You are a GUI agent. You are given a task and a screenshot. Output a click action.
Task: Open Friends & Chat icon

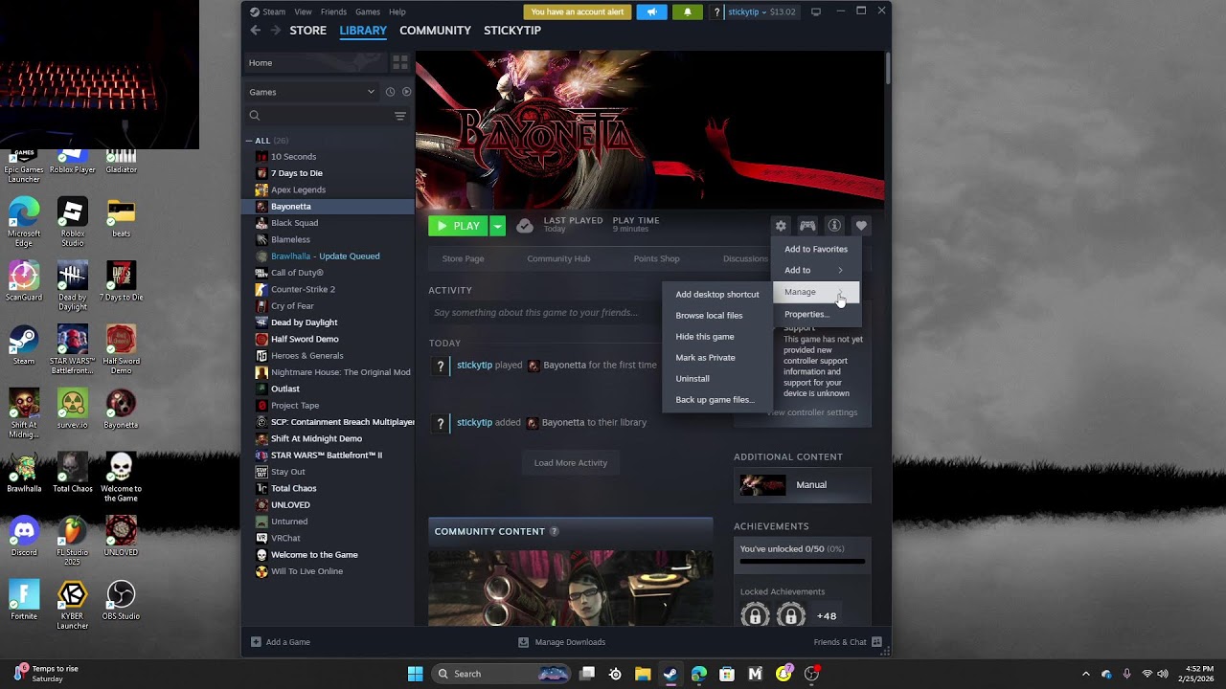point(876,642)
